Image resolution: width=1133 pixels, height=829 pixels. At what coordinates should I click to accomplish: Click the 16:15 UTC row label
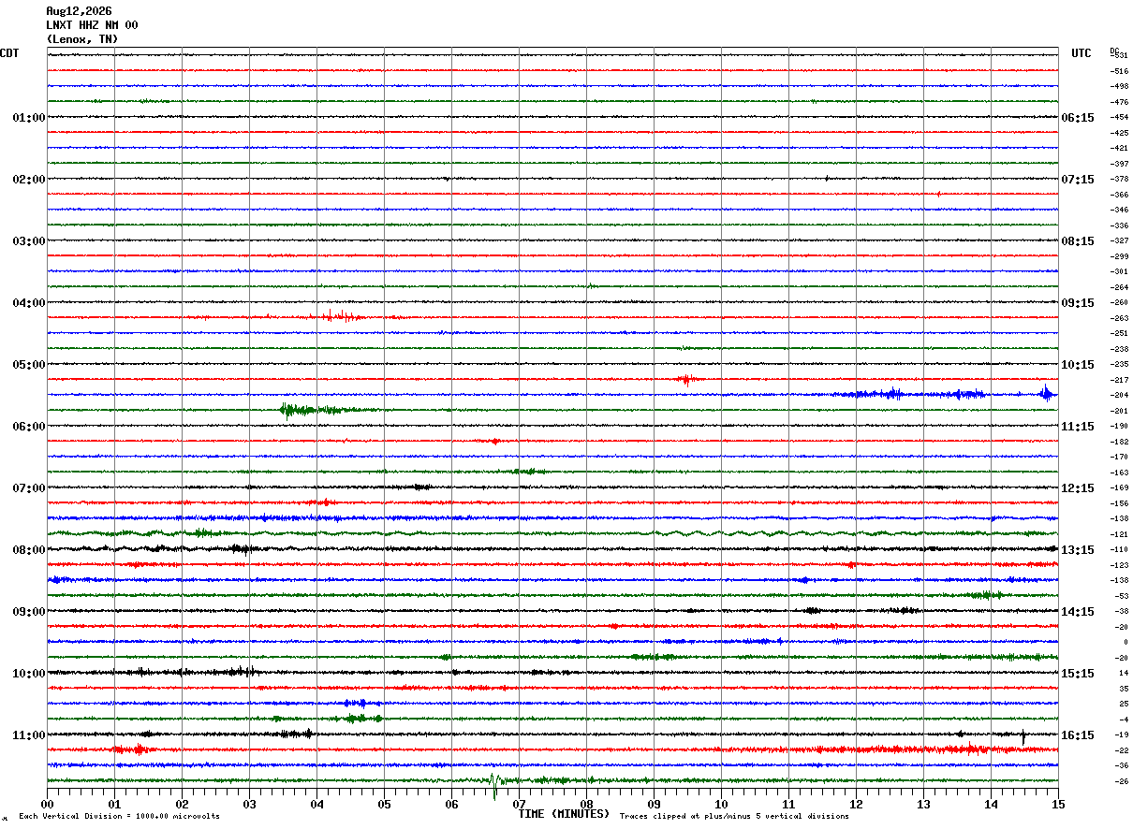point(1077,735)
